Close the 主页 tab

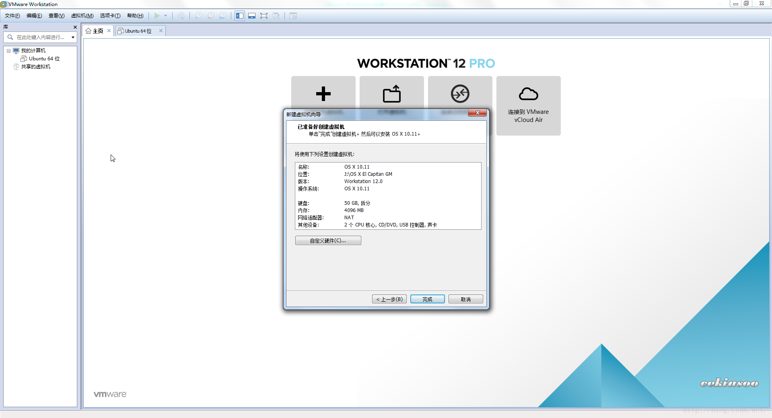[109, 31]
